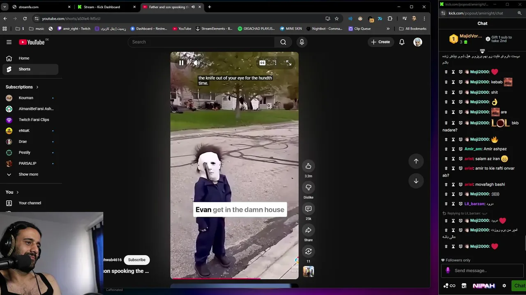Reload the YouTube page
The height and width of the screenshot is (295, 526).
click(x=25, y=18)
